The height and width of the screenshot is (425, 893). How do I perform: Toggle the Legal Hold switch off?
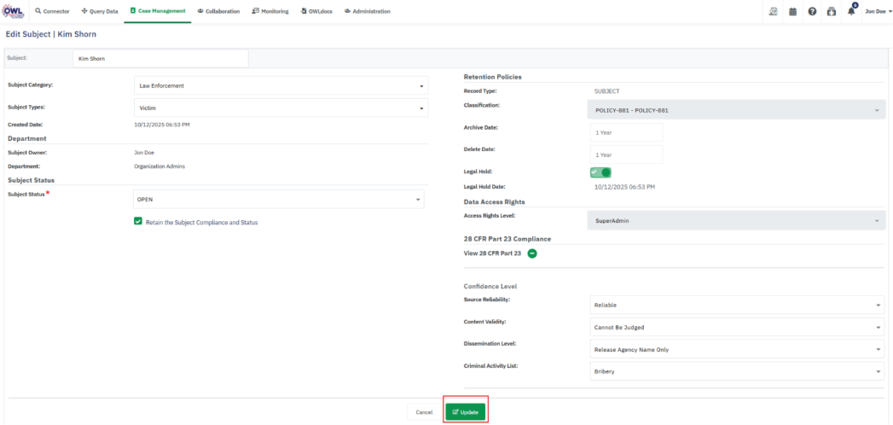click(x=600, y=172)
